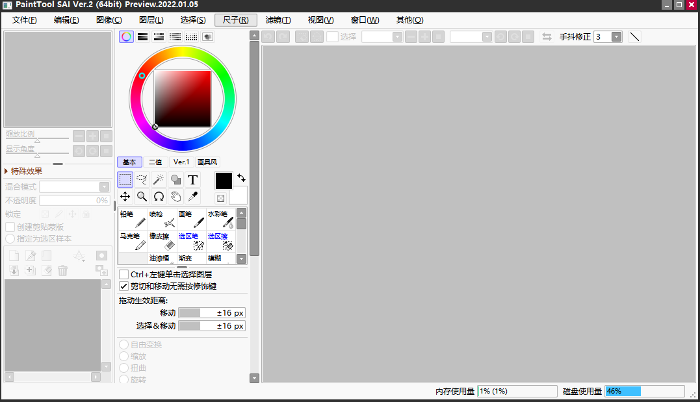Click the black foreground color swatch
700x402 pixels.
coord(224,181)
